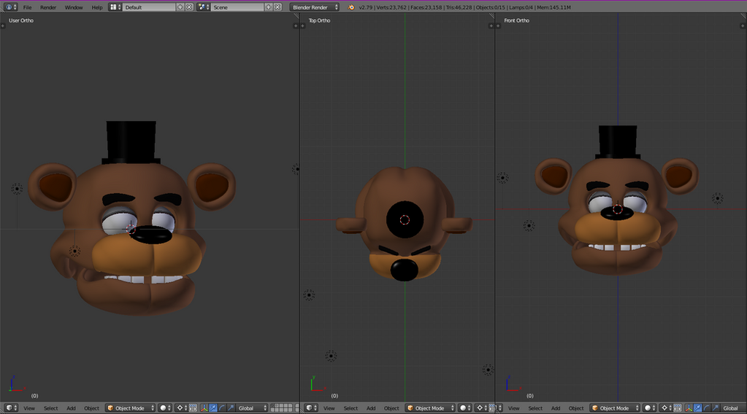Open Object Mode dropdown in User Ortho viewport
The width and height of the screenshot is (747, 414).
(131, 408)
